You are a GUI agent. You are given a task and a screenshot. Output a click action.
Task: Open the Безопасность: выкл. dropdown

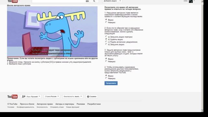pos(73,97)
